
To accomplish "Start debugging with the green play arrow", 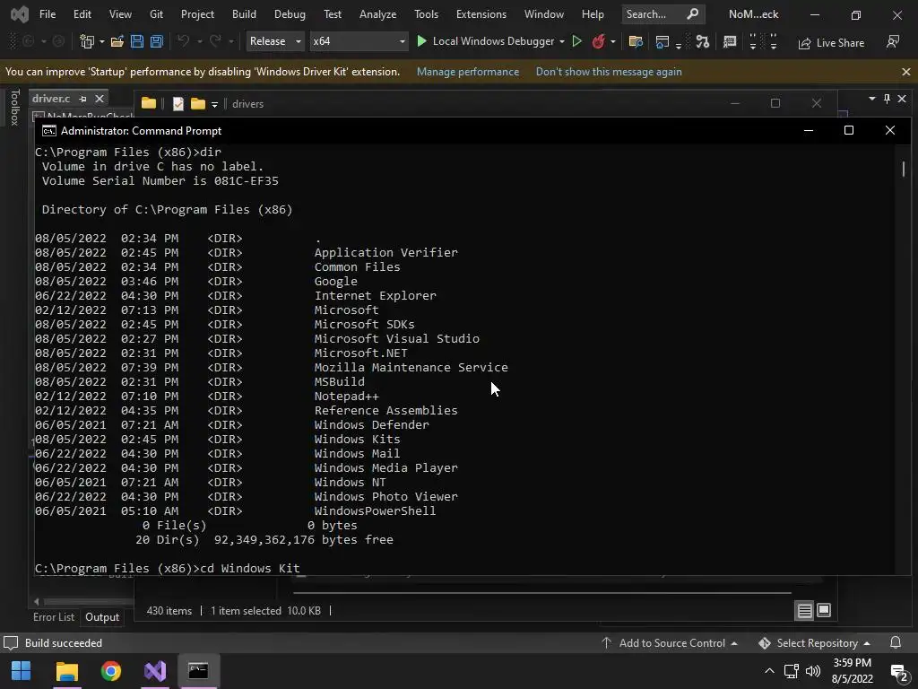I will coord(421,41).
